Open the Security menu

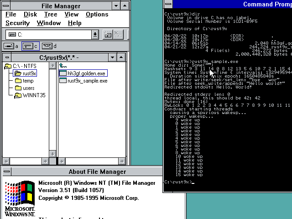(x=17, y=23)
